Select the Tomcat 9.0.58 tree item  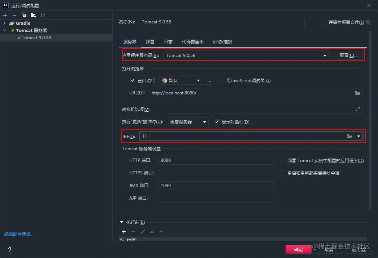point(36,38)
